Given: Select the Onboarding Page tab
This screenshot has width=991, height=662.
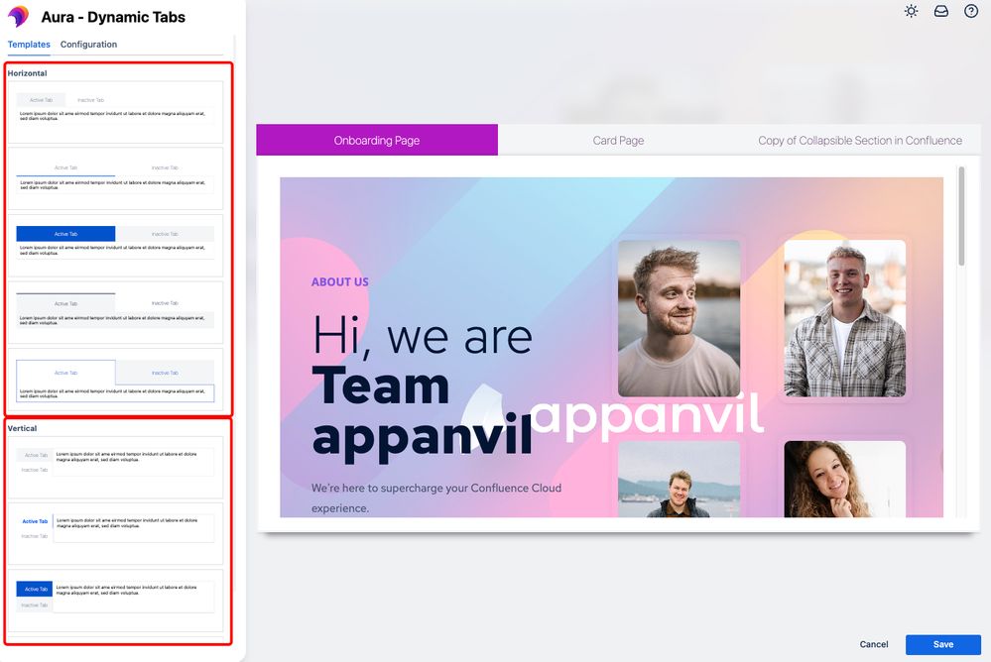Looking at the screenshot, I should (x=377, y=141).
